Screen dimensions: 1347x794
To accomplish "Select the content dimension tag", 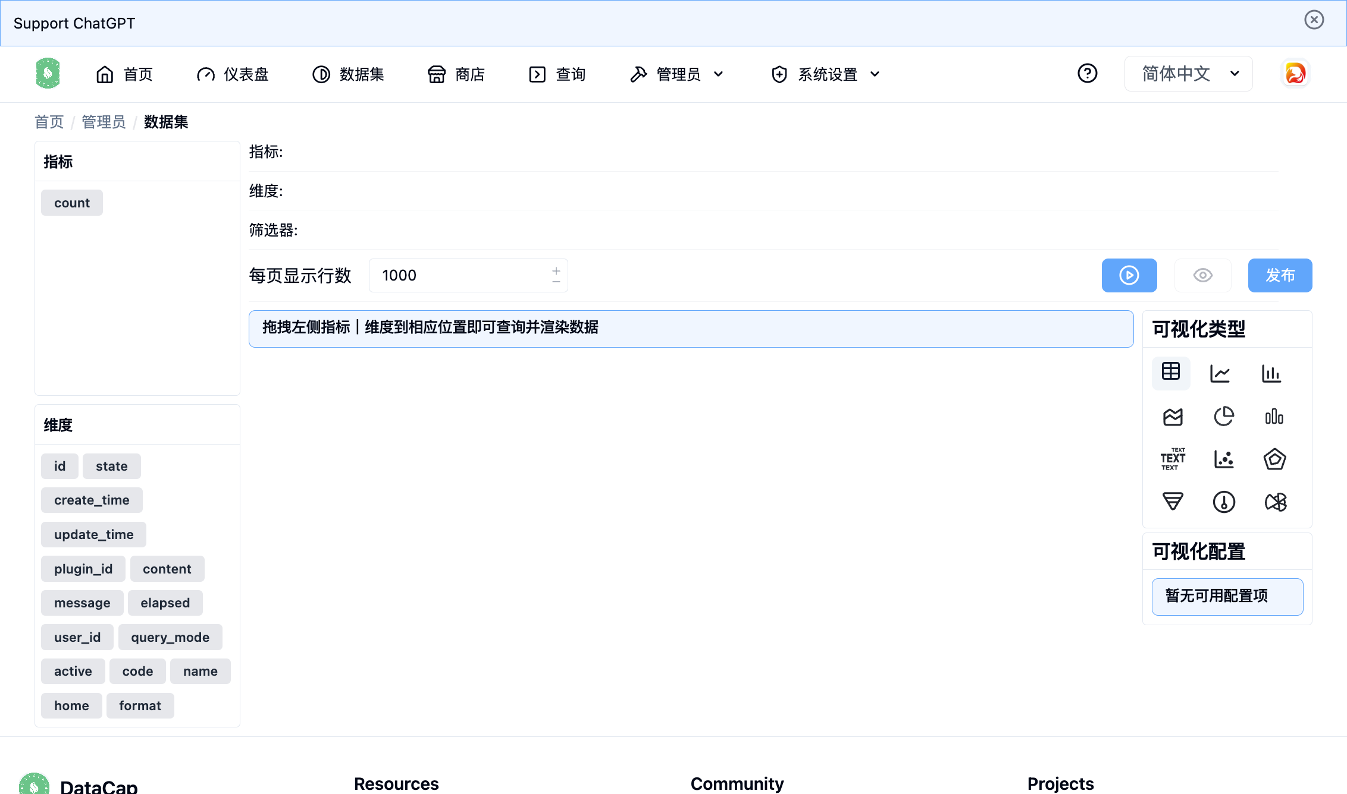I will [x=167, y=569].
